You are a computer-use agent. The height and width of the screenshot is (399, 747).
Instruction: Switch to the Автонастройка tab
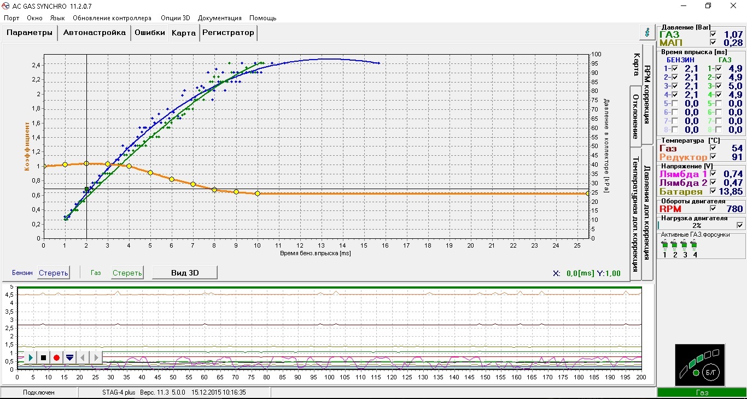(94, 33)
